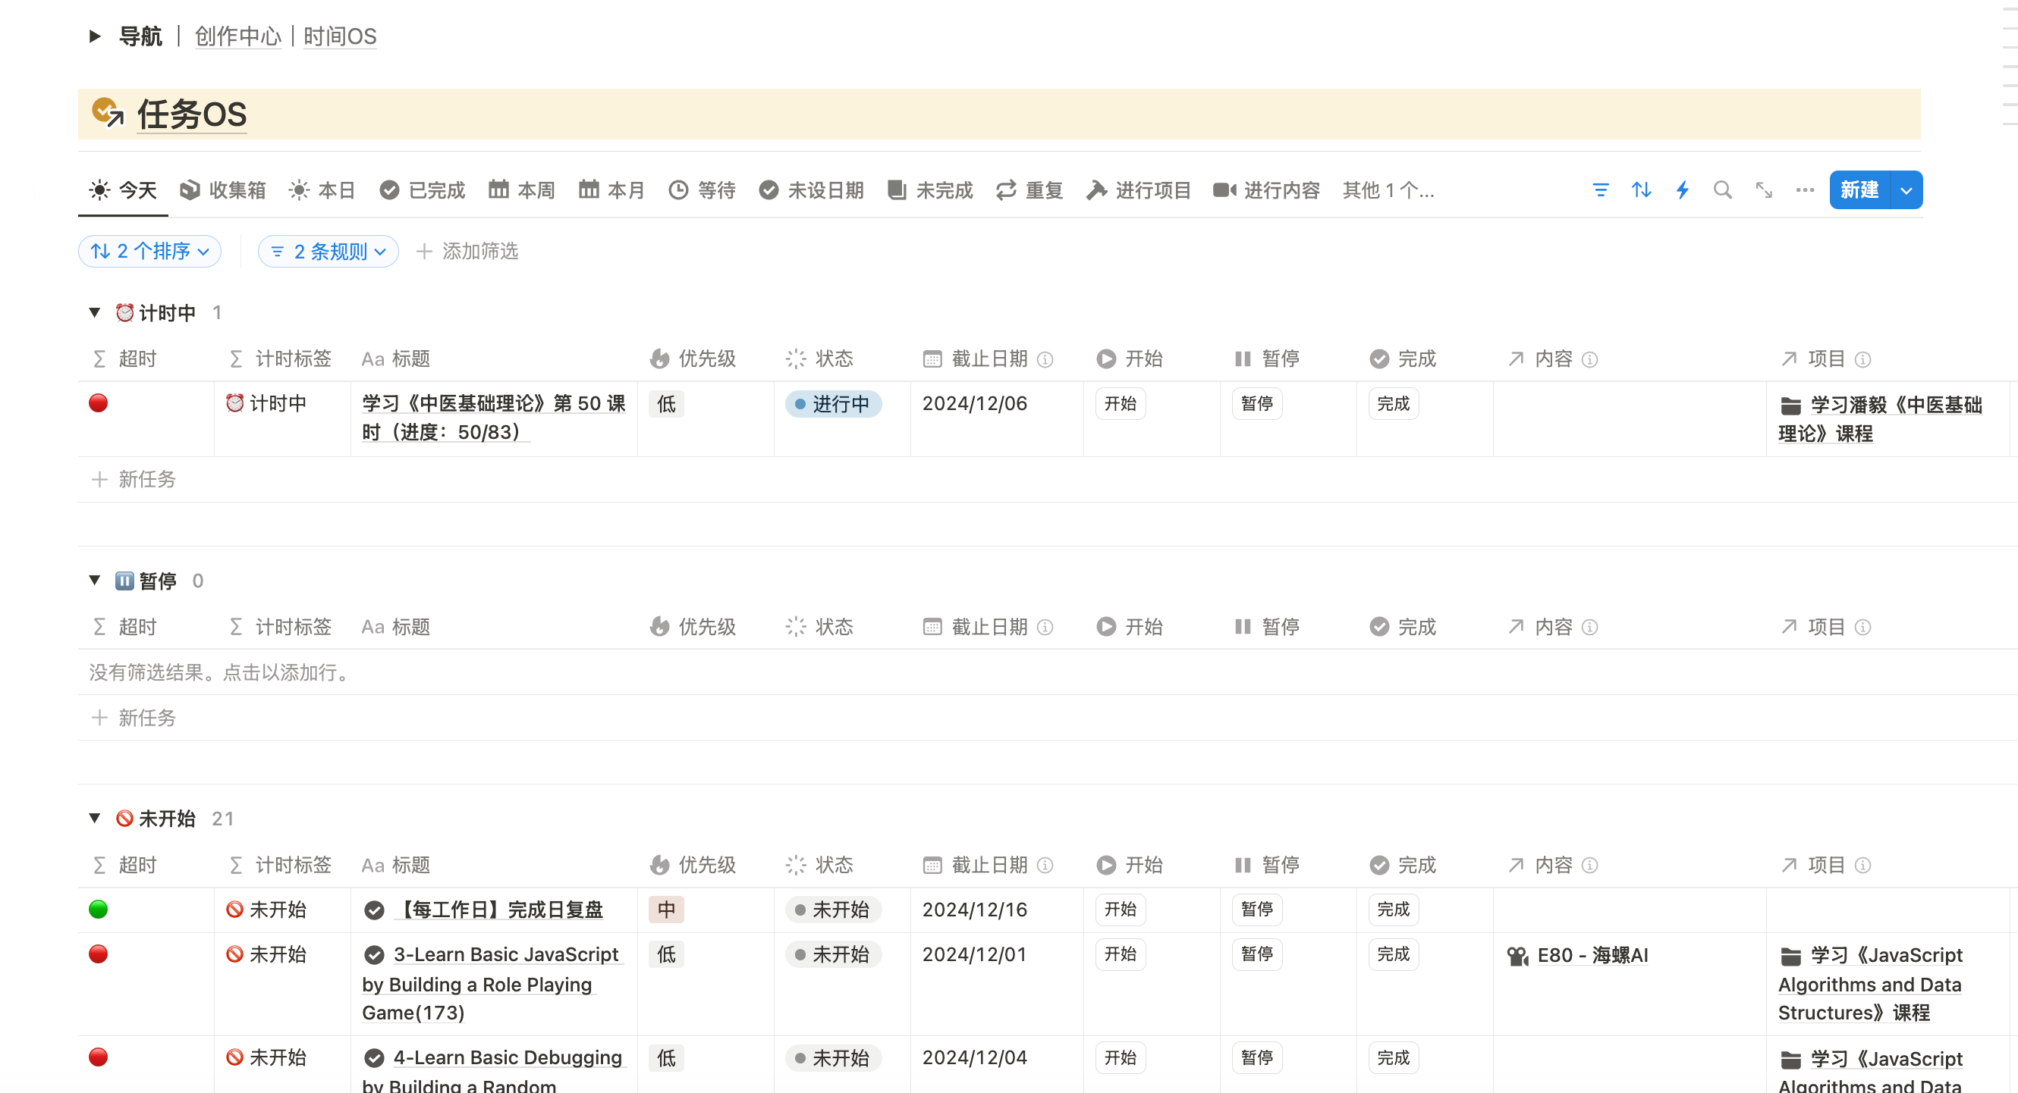This screenshot has height=1093, width=2018.
Task: Open the E80 - 海螺AI content link
Action: pyautogui.click(x=1592, y=955)
